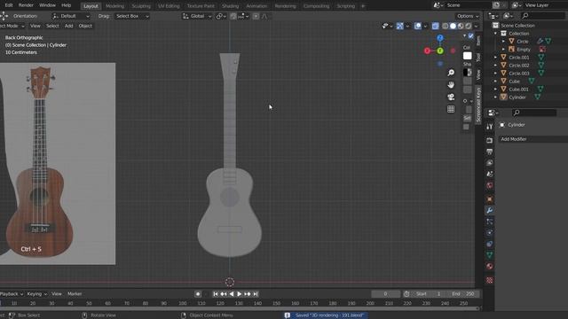Open the Scene properties tab icon
The width and height of the screenshot is (568, 319).
click(489, 174)
